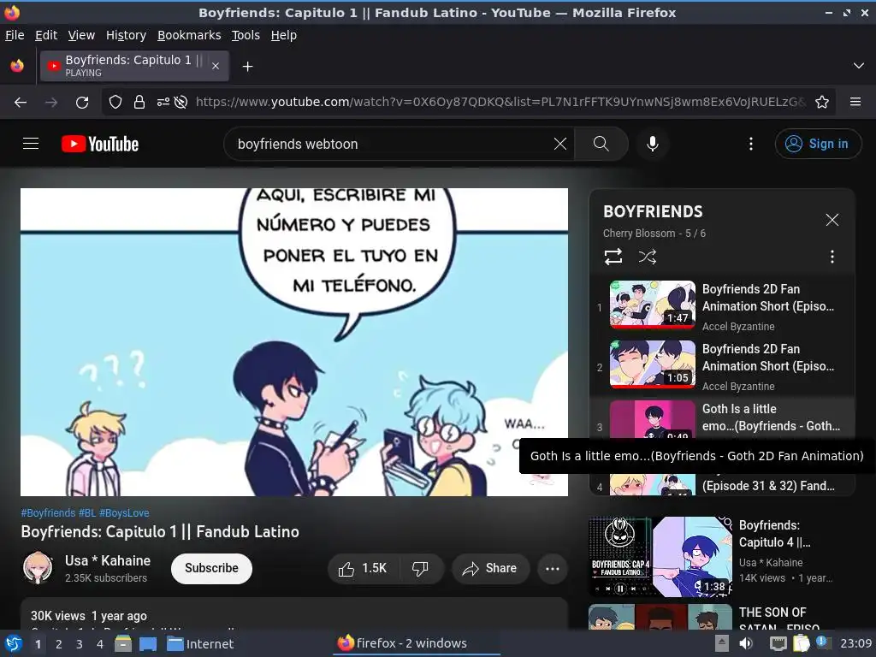Go forward one page in Firefox
Screen dimensions: 876x657
point(51,103)
